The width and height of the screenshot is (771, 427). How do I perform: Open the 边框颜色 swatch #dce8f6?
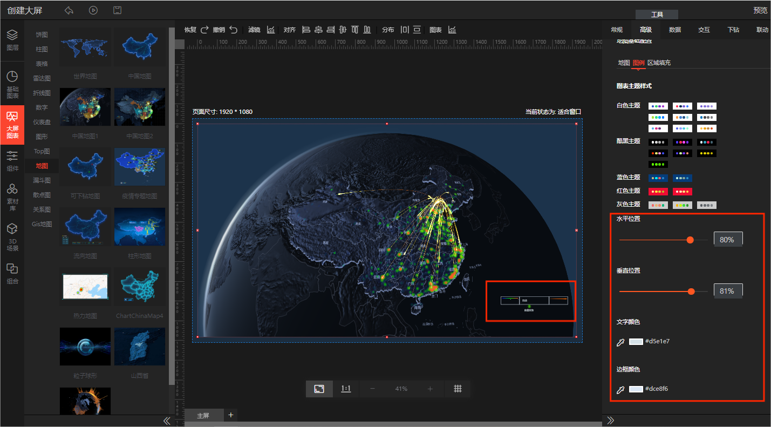click(636, 389)
